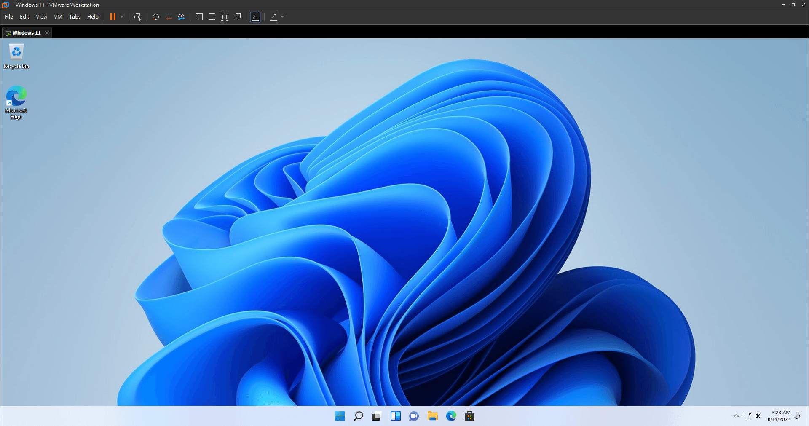Viewport: 809px width, 426px height.
Task: Enter full screen mode
Action: point(225,17)
